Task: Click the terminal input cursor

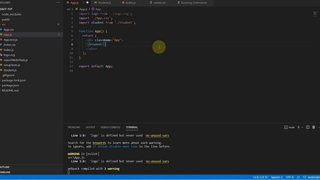Action: click(68, 172)
